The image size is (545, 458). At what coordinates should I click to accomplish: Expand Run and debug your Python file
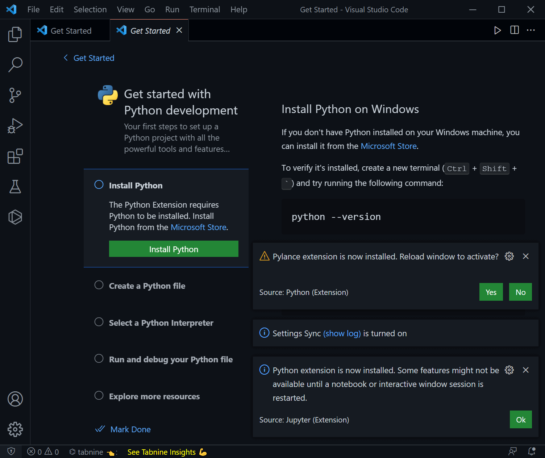(x=171, y=359)
